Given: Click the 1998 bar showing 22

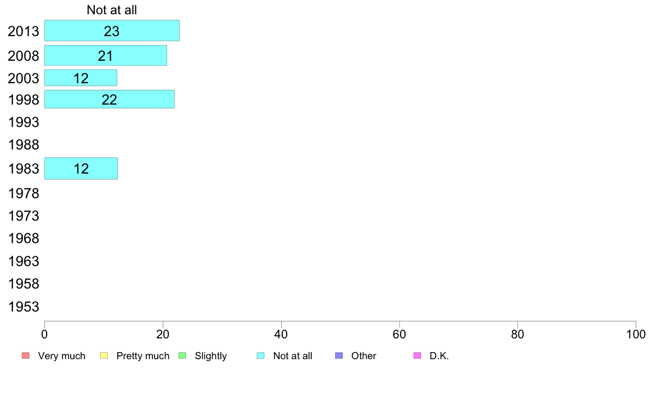Looking at the screenshot, I should tap(110, 100).
